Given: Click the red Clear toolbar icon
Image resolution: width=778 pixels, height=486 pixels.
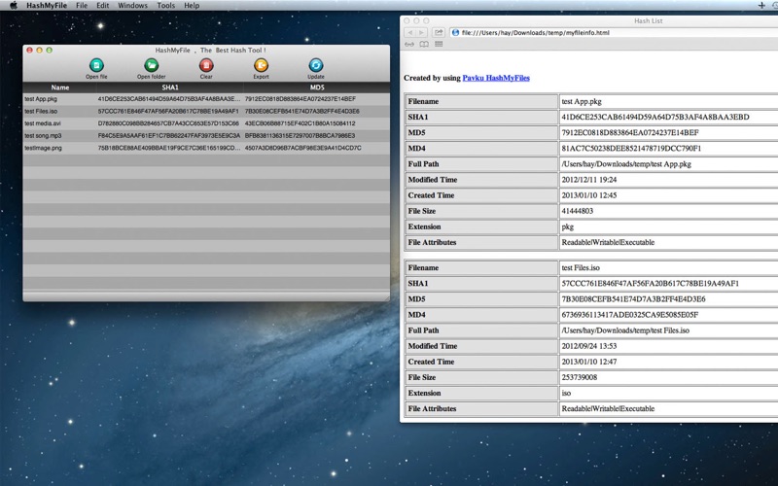Looking at the screenshot, I should coord(206,65).
